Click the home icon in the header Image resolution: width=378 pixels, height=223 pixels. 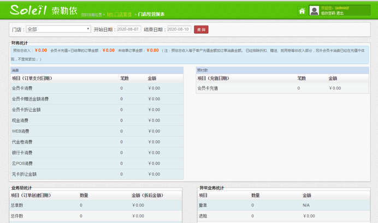(x=302, y=11)
